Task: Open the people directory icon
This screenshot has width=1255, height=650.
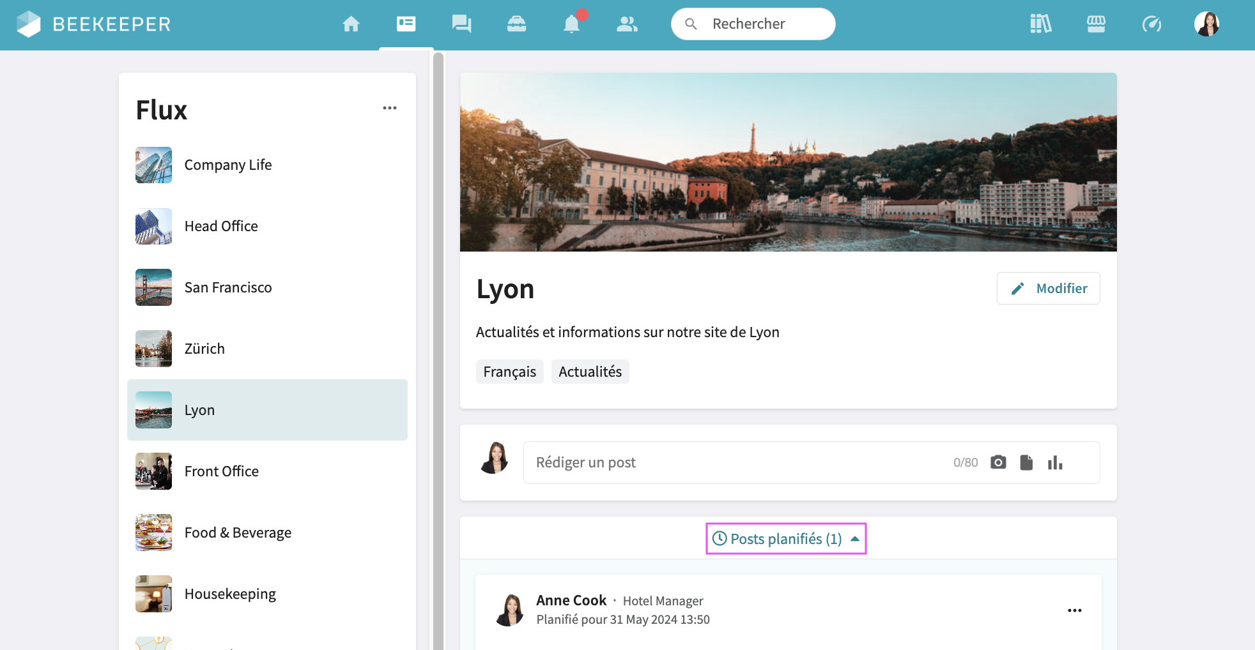Action: click(627, 24)
